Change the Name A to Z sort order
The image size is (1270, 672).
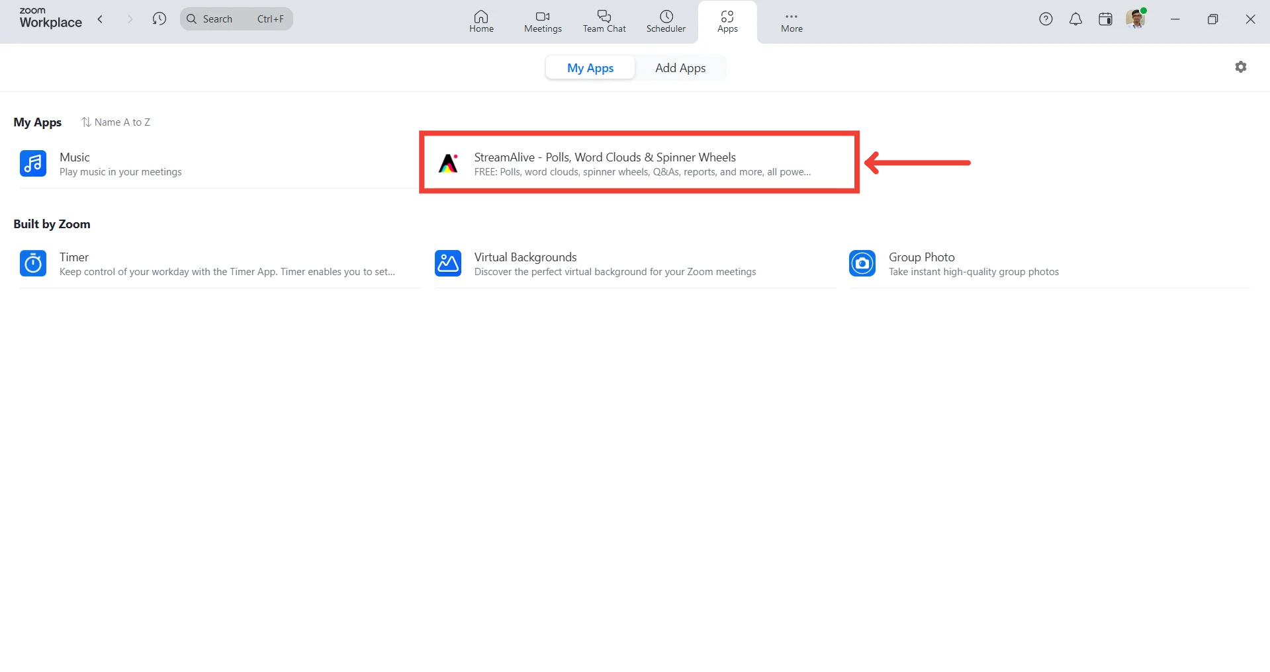point(116,122)
